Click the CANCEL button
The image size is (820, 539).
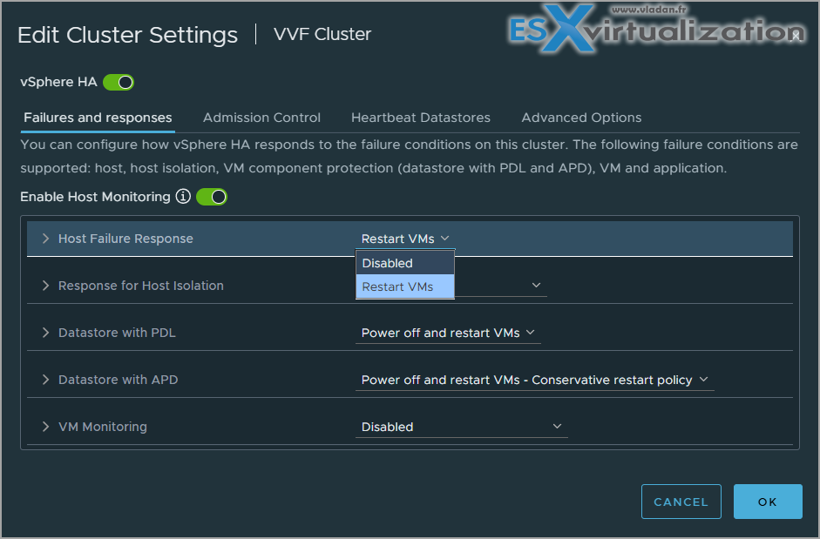[681, 502]
